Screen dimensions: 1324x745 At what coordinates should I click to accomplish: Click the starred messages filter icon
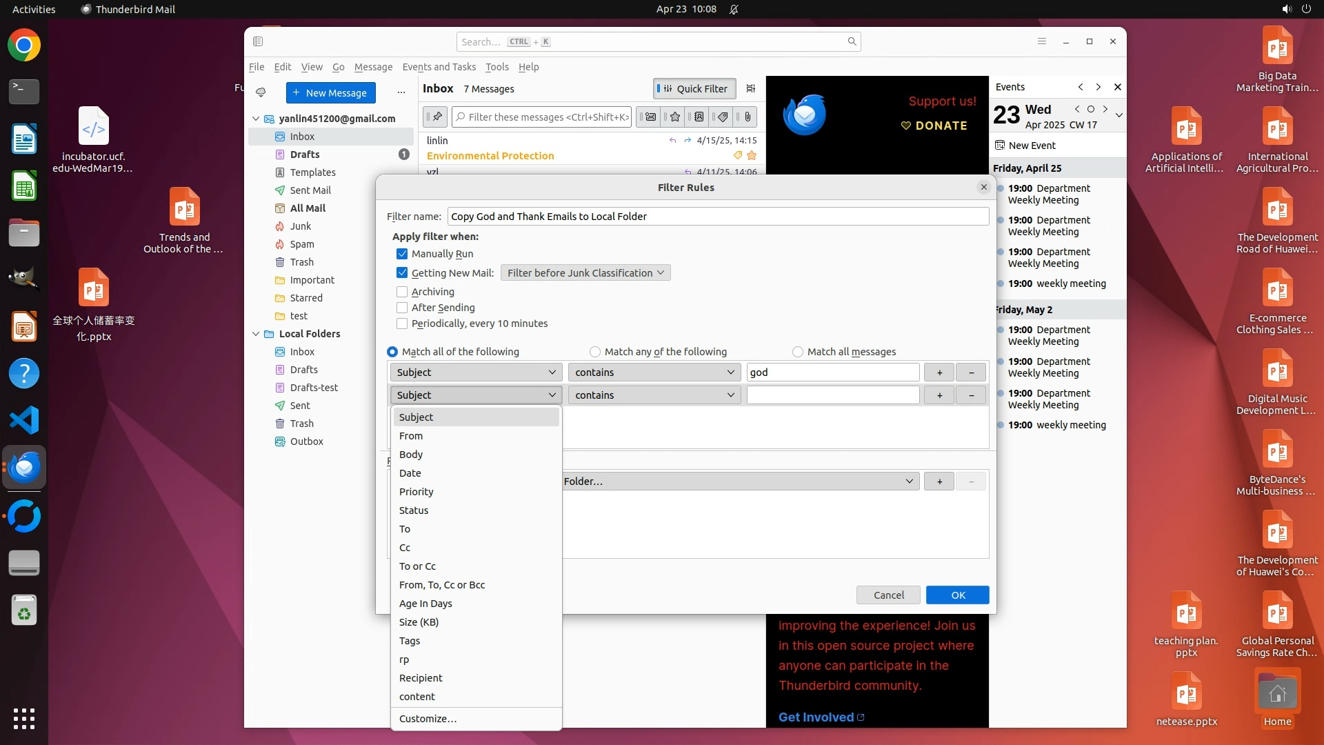pyautogui.click(x=675, y=117)
